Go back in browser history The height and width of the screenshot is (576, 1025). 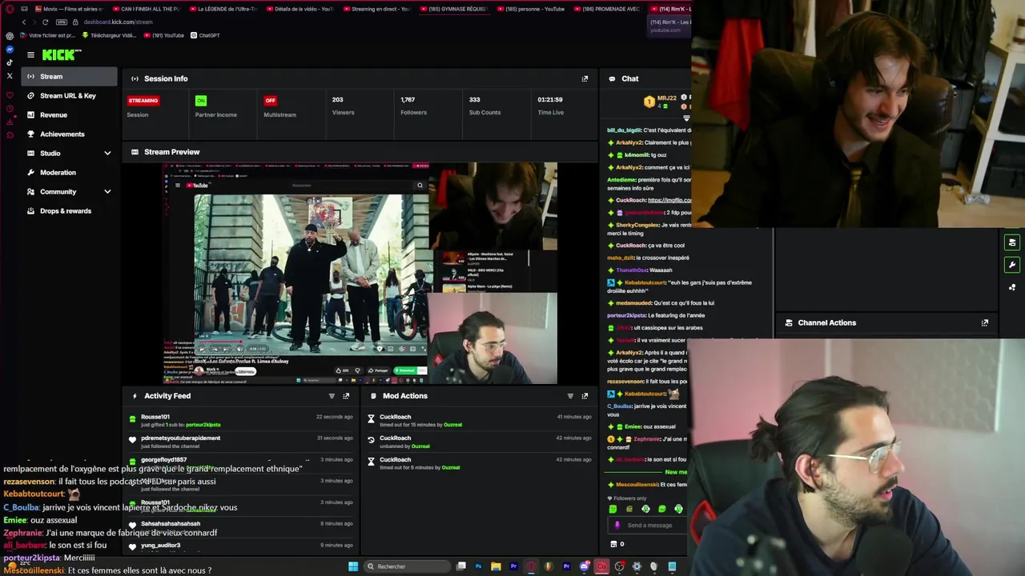[x=24, y=22]
